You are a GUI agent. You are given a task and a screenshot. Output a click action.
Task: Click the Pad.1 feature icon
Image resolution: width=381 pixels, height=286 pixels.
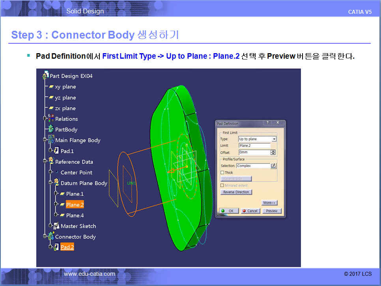(x=56, y=151)
